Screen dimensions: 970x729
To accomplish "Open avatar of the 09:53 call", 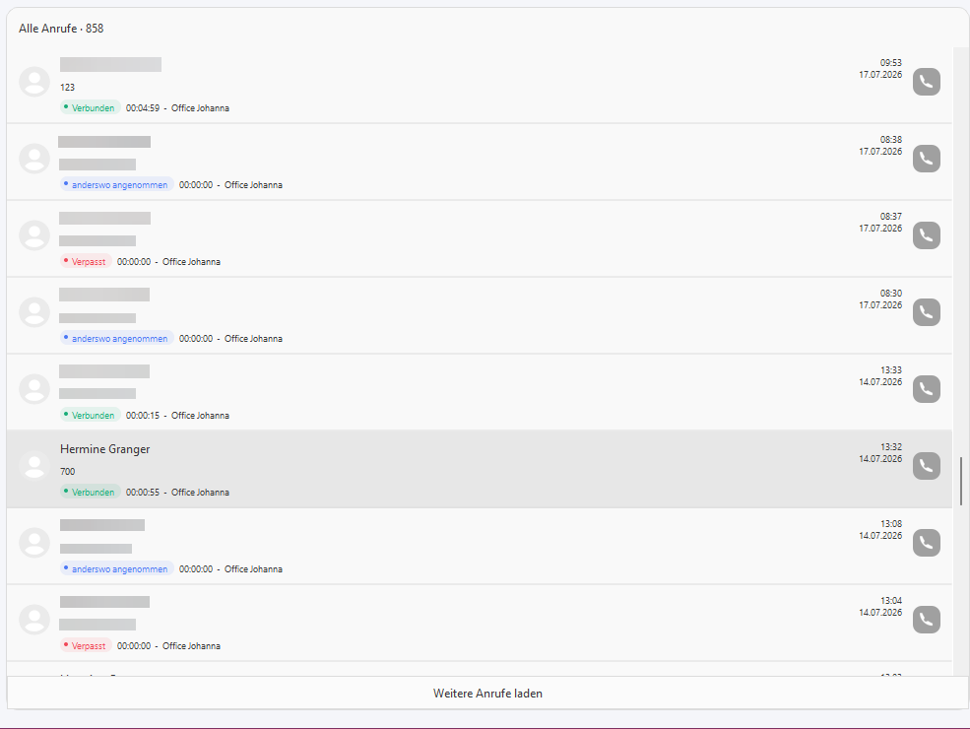I will click(34, 82).
